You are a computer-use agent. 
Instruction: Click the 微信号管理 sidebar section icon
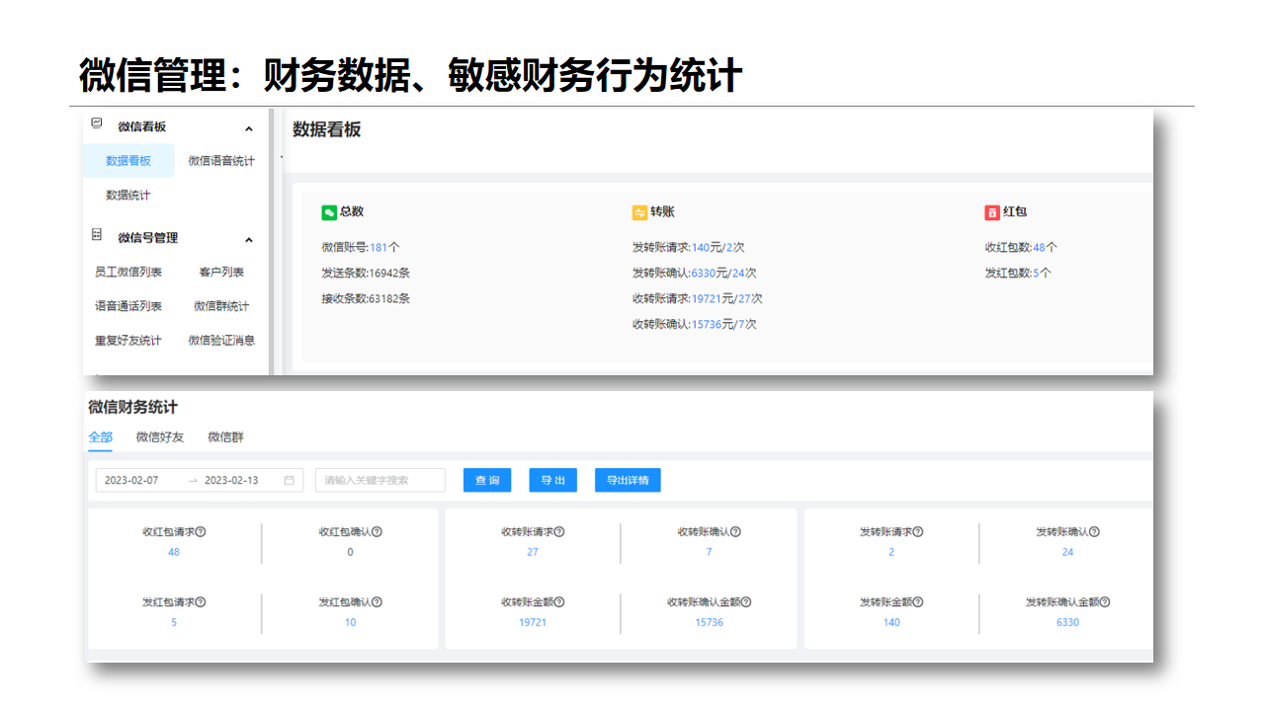(x=97, y=236)
